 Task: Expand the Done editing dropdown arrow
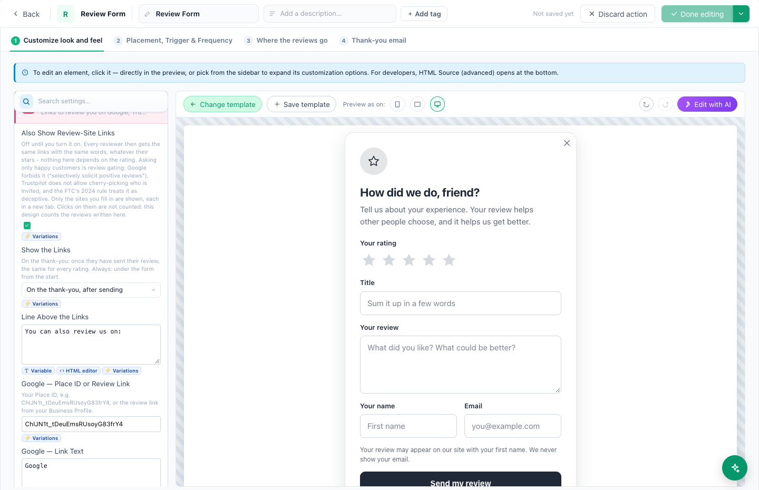tap(741, 14)
